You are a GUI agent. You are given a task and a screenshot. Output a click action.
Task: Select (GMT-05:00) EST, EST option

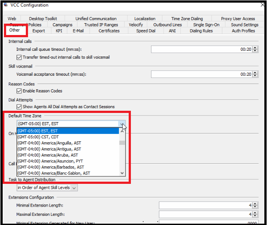point(68,131)
